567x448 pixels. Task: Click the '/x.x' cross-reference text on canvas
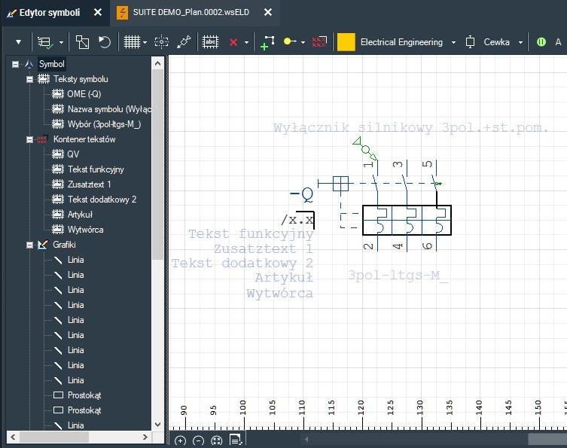point(297,219)
